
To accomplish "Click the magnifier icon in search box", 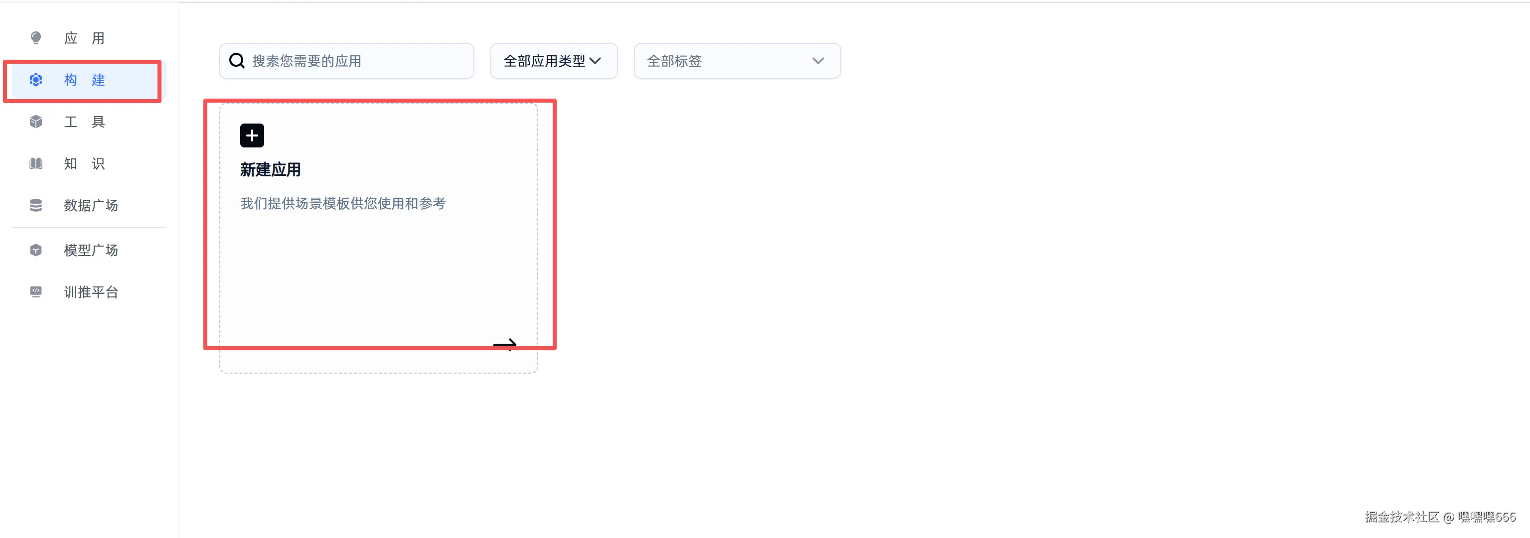I will point(237,61).
